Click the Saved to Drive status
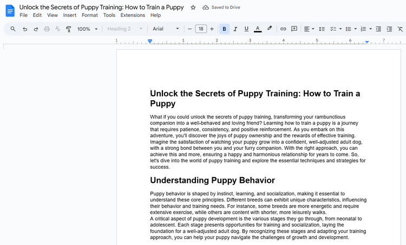 click(x=221, y=8)
